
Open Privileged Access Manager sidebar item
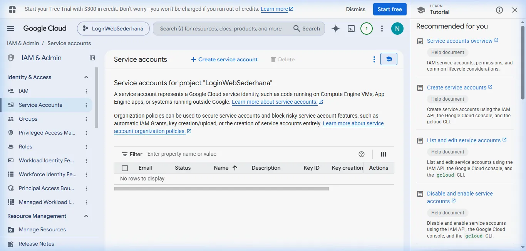[x=46, y=133]
